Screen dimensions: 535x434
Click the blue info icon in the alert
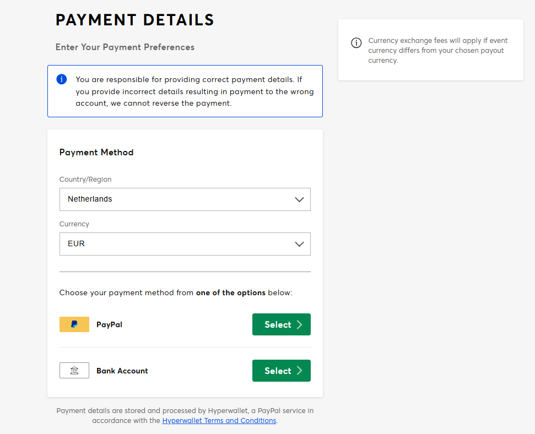pos(62,79)
